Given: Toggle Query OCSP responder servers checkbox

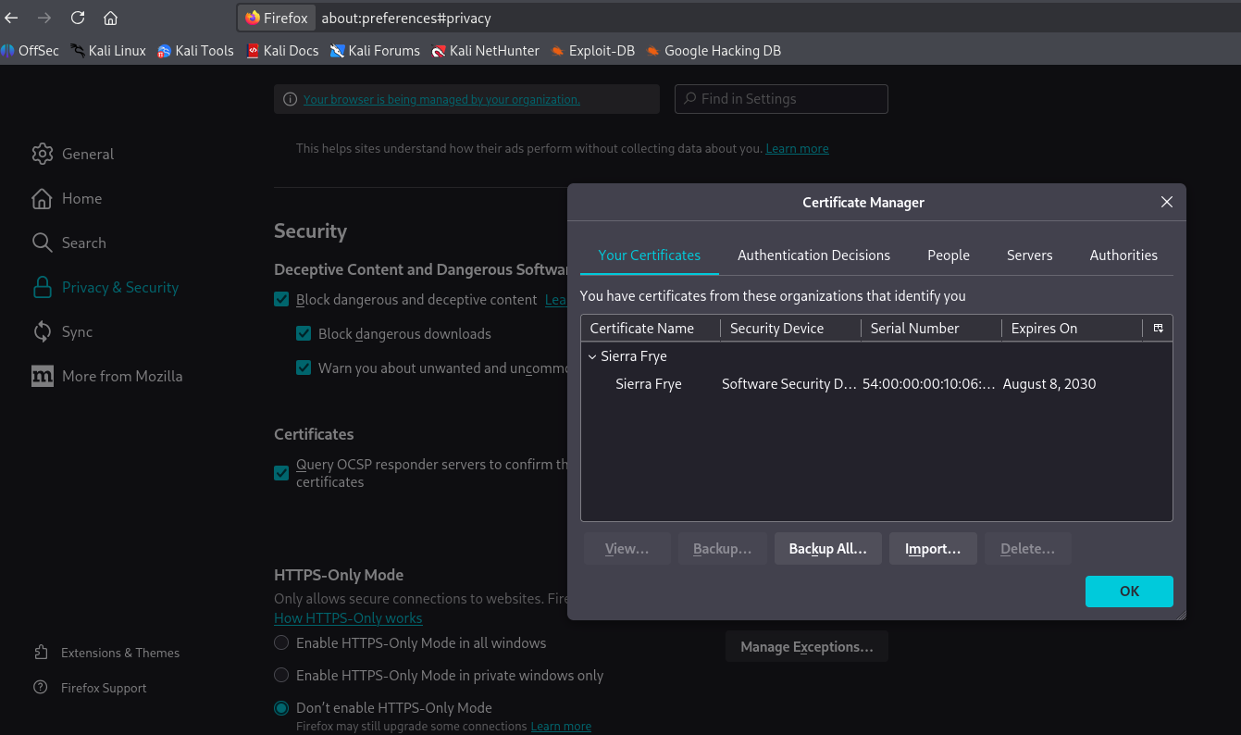Looking at the screenshot, I should click(281, 473).
